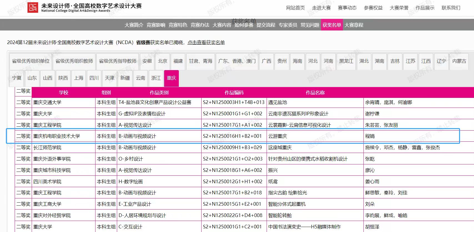
Task: Open 大赛章程 submenu item
Action: pos(354,25)
